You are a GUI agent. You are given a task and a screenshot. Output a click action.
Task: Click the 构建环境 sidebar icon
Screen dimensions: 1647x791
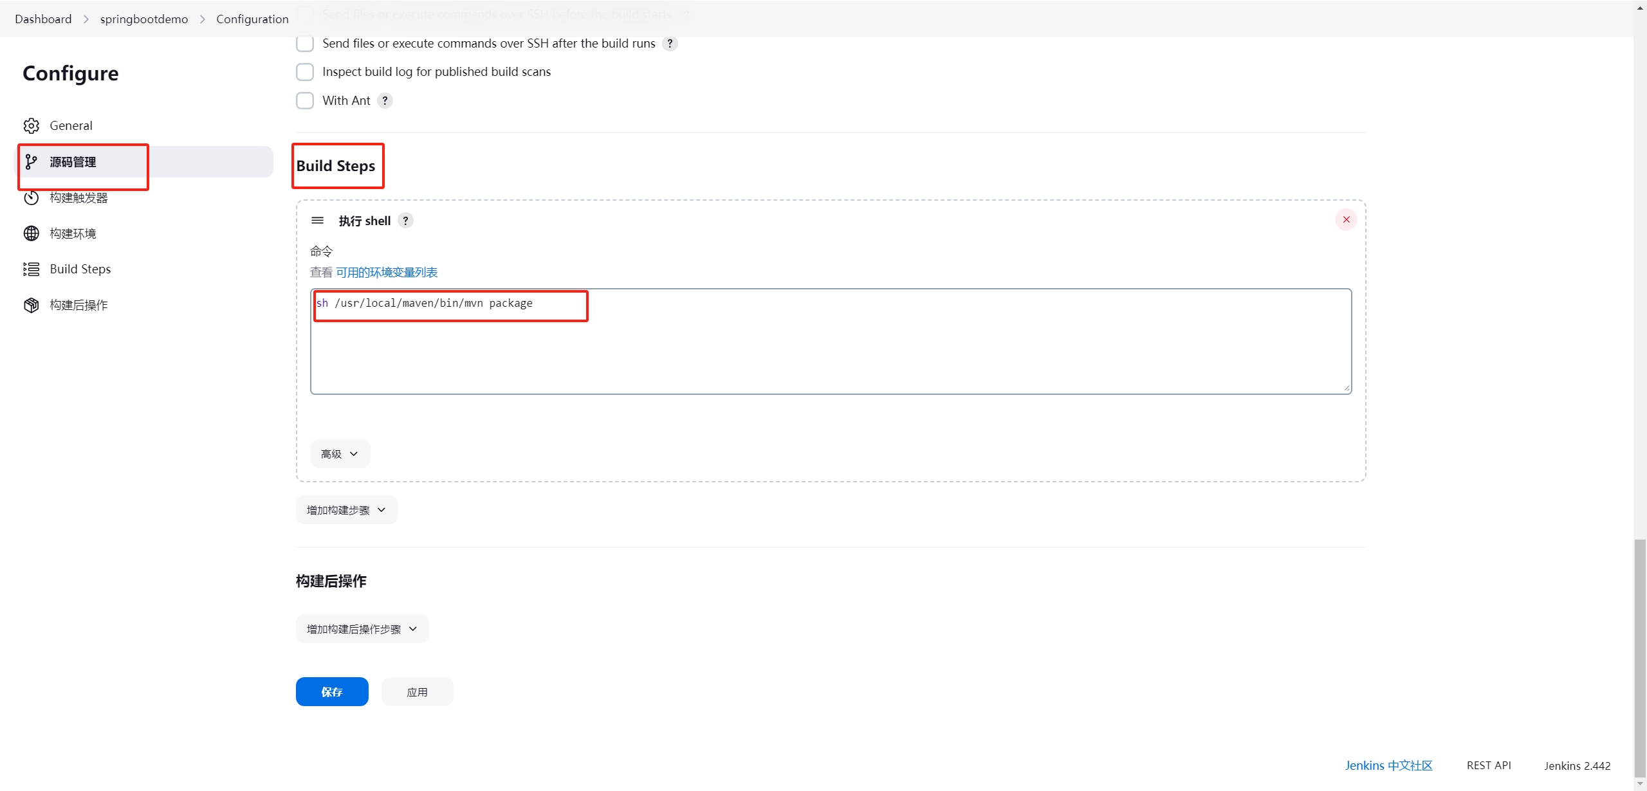30,233
